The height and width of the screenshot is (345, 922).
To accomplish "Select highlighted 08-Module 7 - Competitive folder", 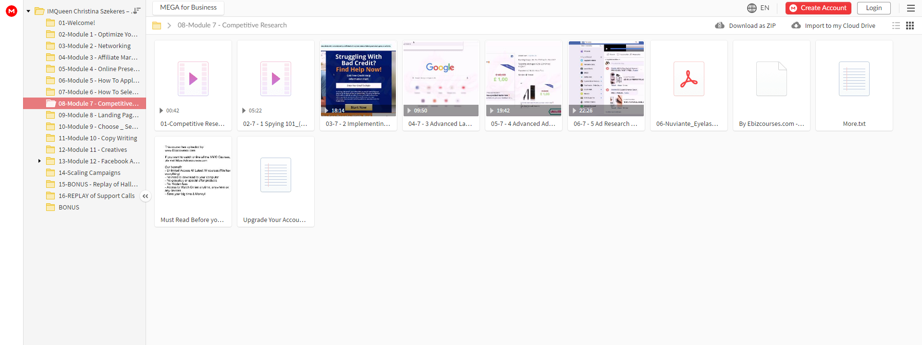I will pyautogui.click(x=85, y=103).
